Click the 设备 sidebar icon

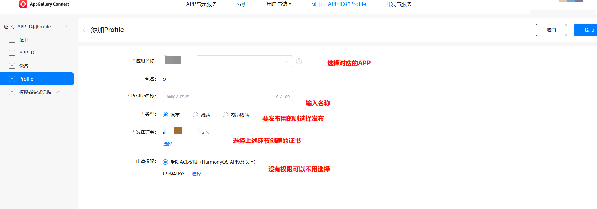pyautogui.click(x=12, y=66)
